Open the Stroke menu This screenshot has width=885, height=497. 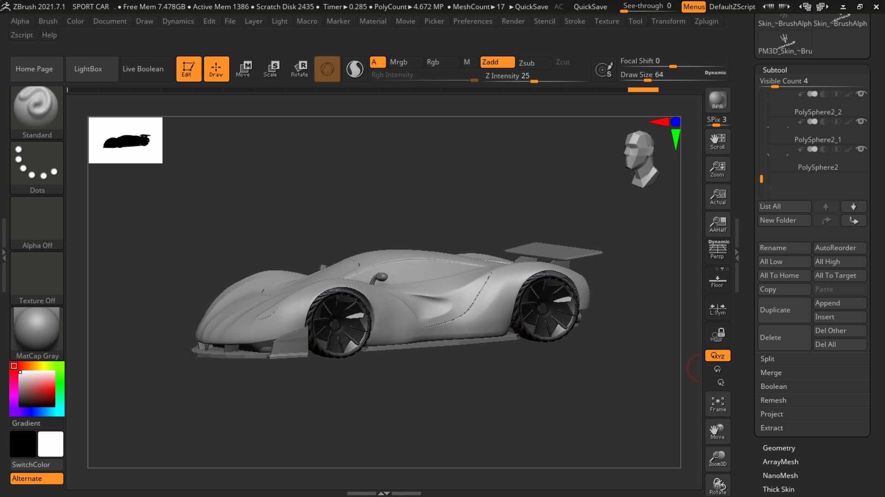[x=574, y=21]
